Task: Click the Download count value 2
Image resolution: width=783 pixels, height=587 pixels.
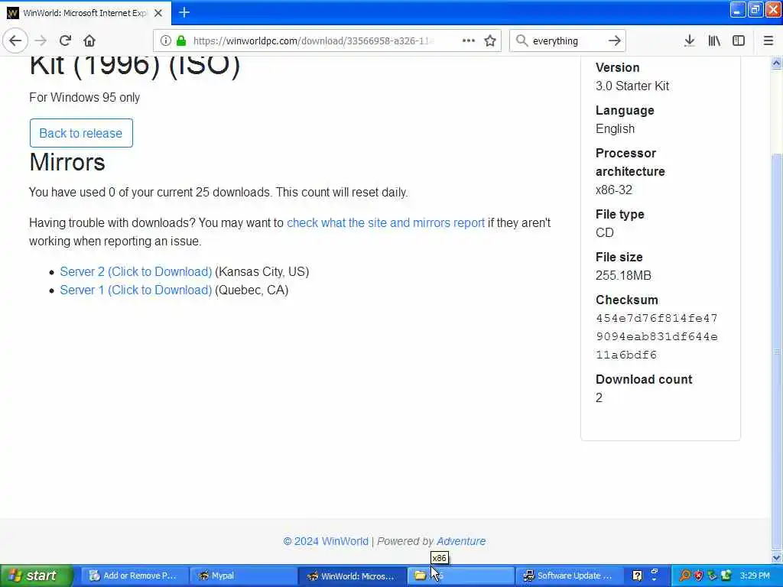Action: pyautogui.click(x=599, y=397)
